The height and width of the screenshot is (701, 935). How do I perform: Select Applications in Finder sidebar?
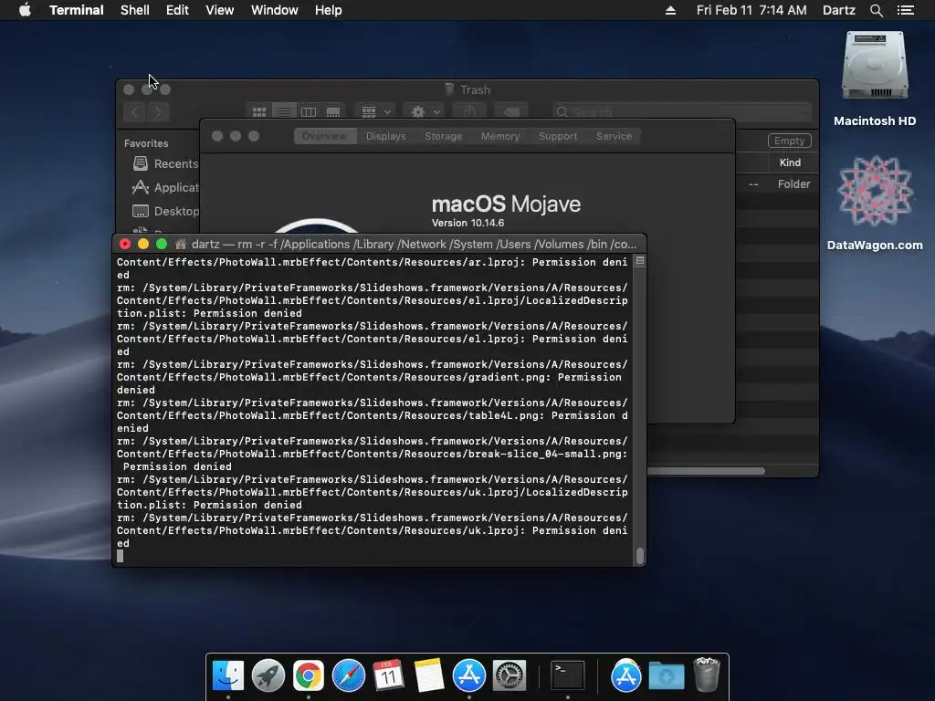click(x=166, y=187)
